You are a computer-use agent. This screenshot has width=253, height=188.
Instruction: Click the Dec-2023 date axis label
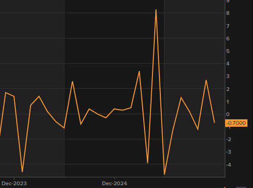click(x=14, y=183)
